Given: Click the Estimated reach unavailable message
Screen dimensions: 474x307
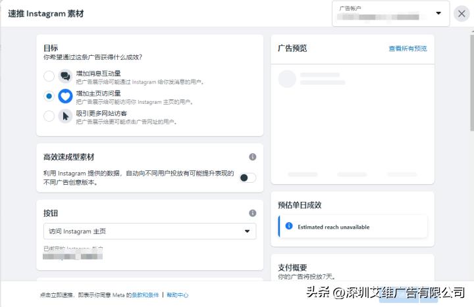Looking at the screenshot, I should click(x=333, y=227).
